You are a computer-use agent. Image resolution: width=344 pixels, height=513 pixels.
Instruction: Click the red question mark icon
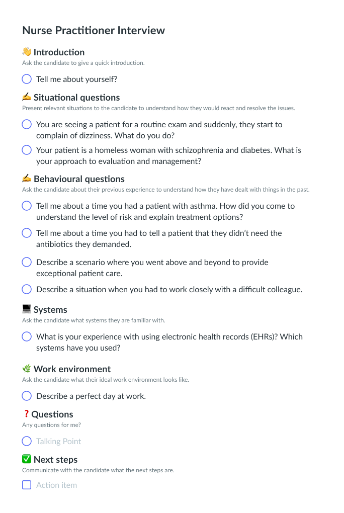26,414
